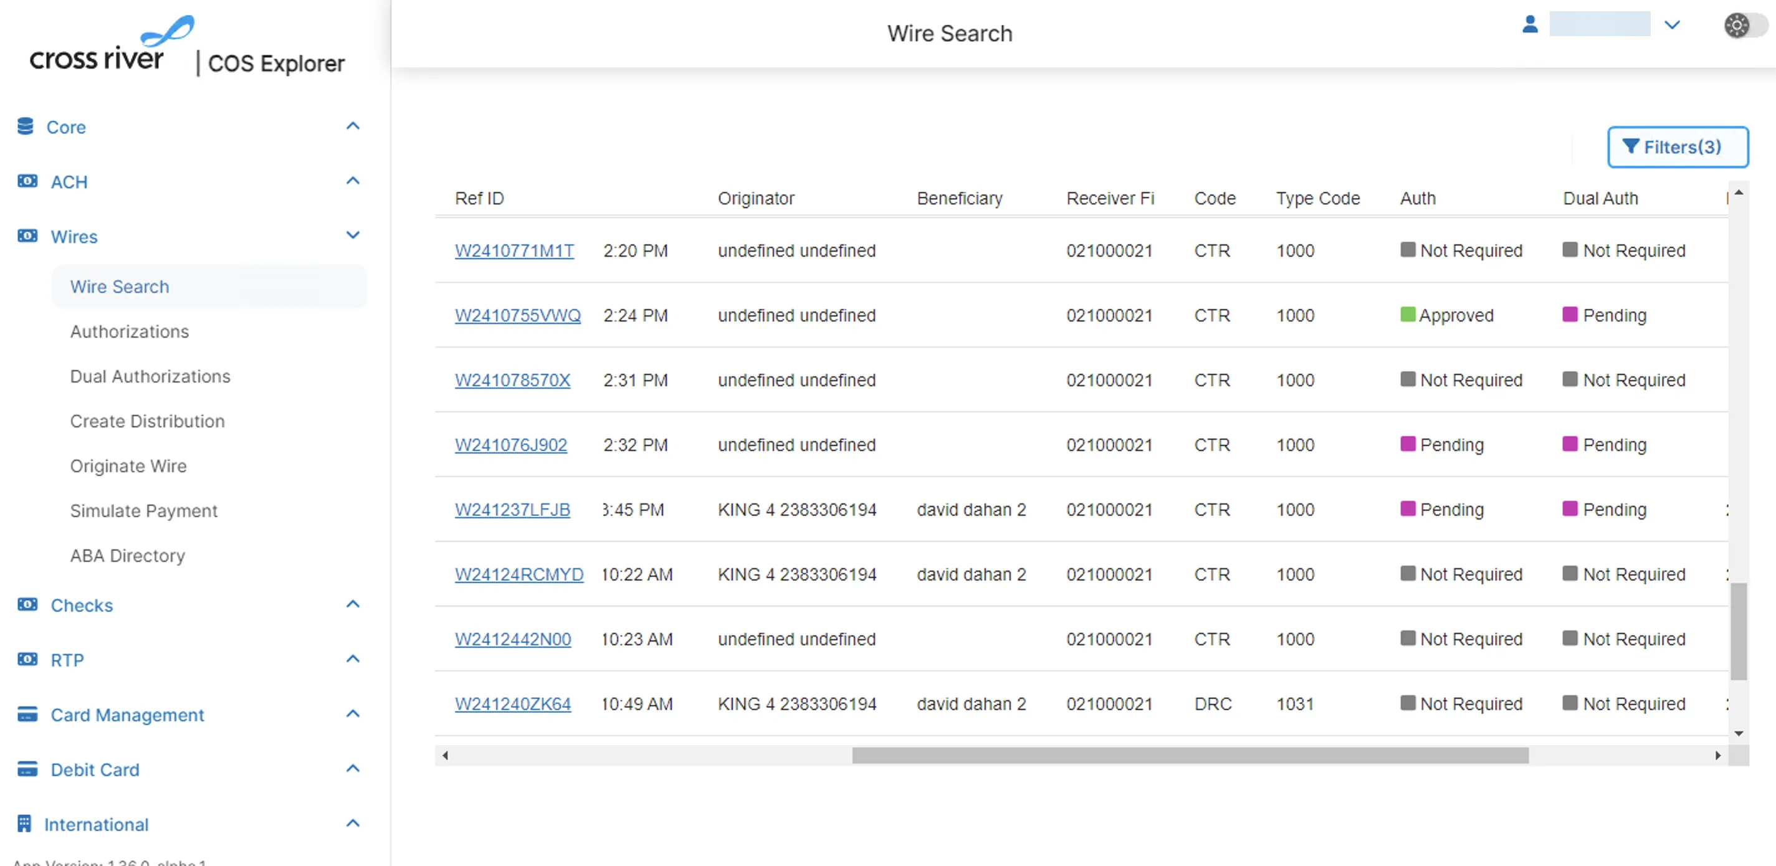The height and width of the screenshot is (866, 1776).
Task: Expand the Checks section chevron
Action: [x=353, y=604]
